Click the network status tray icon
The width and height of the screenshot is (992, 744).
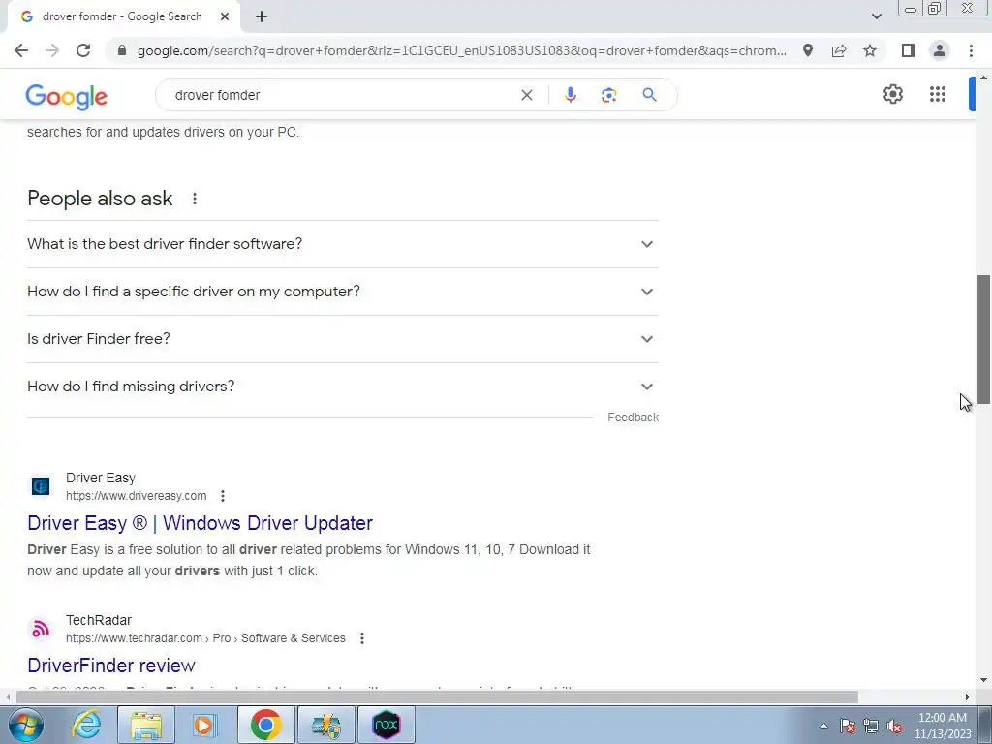pos(871,727)
